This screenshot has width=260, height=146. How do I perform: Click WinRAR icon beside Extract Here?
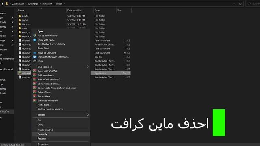click(x=35, y=97)
